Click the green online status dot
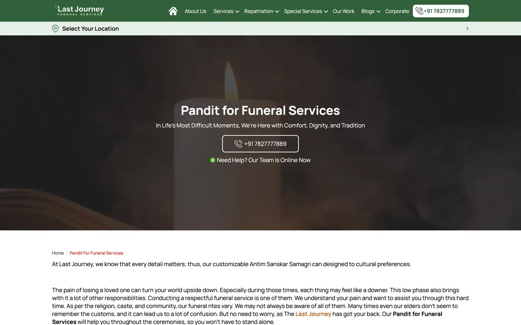The height and width of the screenshot is (325, 521). (x=213, y=160)
